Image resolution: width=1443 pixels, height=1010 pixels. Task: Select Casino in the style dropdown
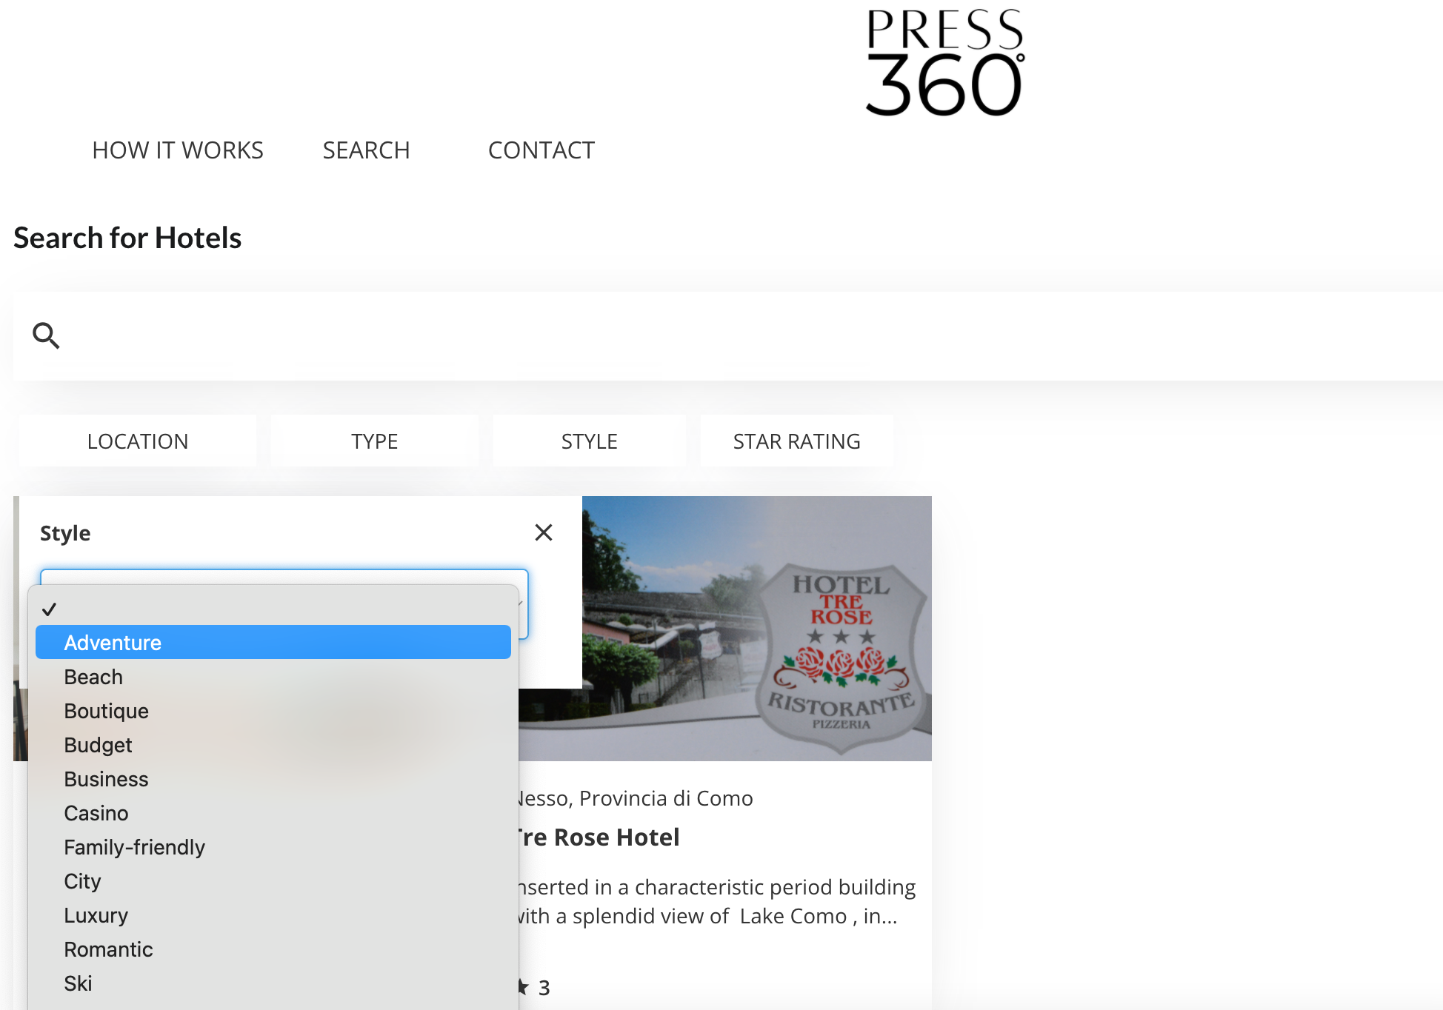coord(273,813)
